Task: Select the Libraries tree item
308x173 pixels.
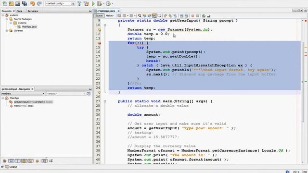Action: (18, 31)
